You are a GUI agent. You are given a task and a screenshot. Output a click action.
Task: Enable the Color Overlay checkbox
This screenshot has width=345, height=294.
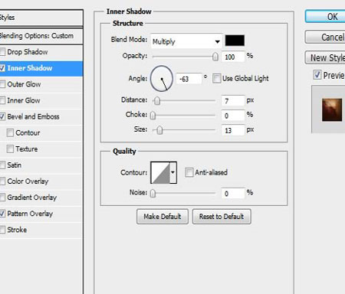2,181
